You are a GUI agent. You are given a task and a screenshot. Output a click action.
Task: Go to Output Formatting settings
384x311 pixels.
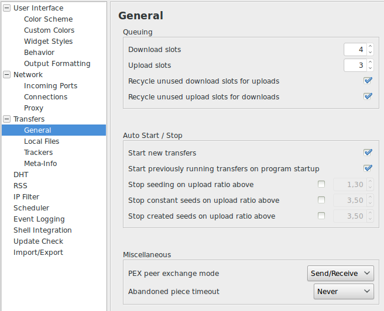57,64
